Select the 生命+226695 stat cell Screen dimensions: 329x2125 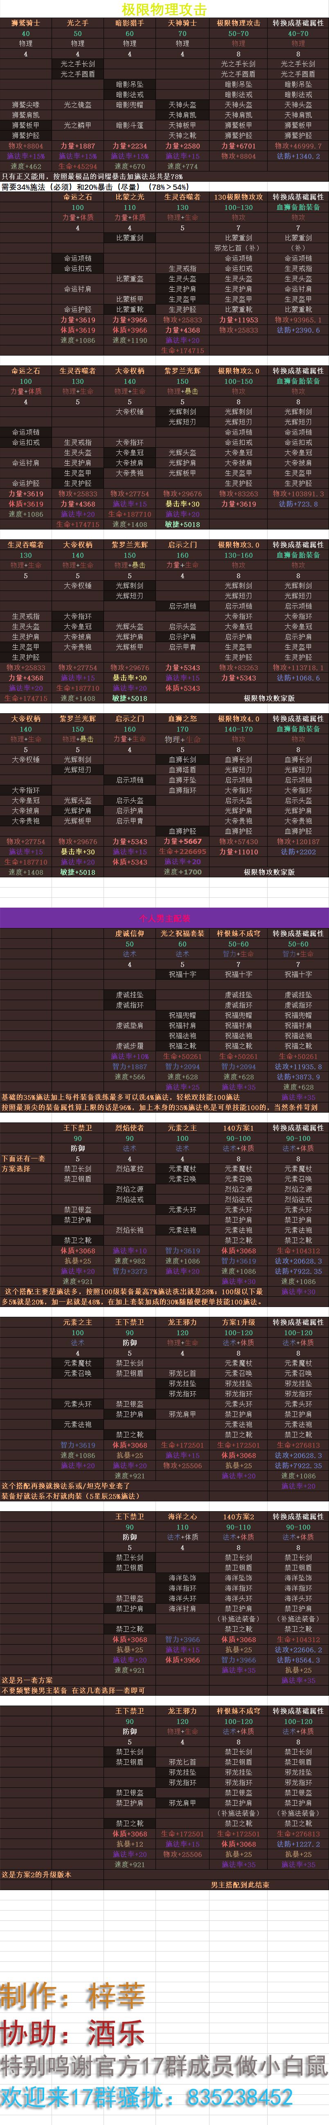coord(182,852)
